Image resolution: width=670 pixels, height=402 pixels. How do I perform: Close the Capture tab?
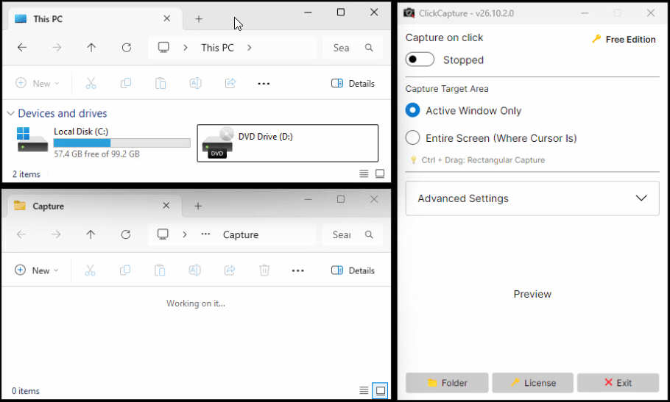coord(166,206)
